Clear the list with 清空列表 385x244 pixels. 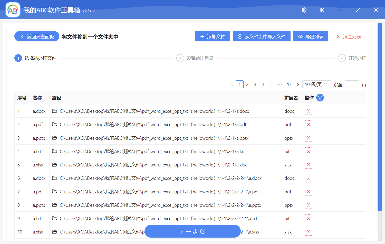coord(348,36)
